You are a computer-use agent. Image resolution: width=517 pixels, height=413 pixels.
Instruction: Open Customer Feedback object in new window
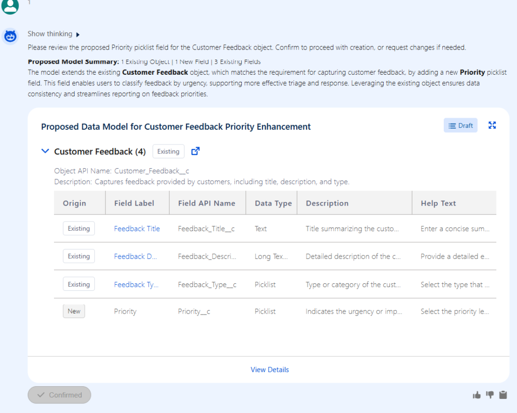[195, 151]
